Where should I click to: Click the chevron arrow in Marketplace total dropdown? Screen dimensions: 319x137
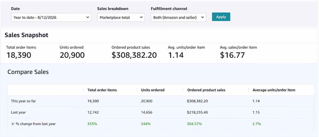(141, 17)
